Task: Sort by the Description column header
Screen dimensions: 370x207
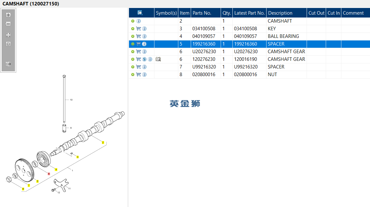Action: coord(287,13)
